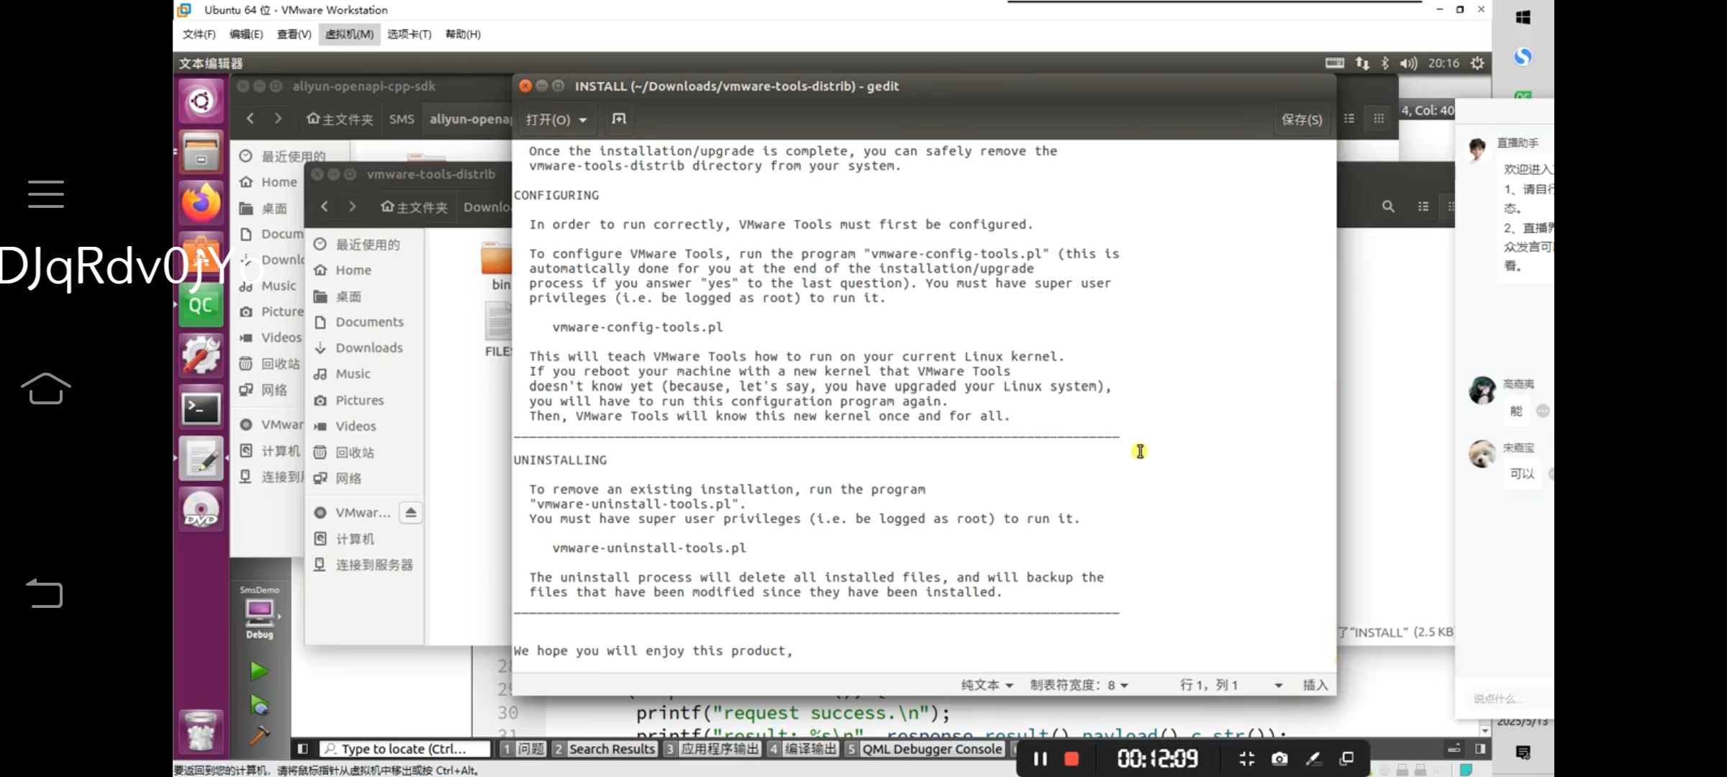Screen dimensions: 1727x777
Task: Pause the screen recording
Action: tap(1040, 758)
